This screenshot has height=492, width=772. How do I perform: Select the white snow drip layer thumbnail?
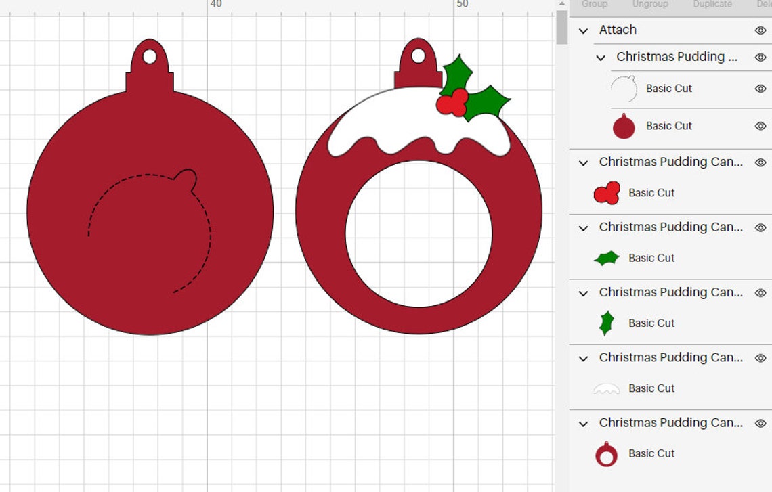point(606,388)
